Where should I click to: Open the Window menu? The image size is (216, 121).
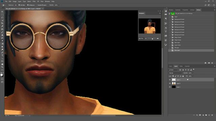[47, 1]
